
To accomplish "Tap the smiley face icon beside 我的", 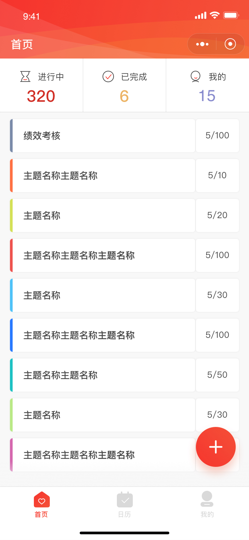I will point(196,76).
